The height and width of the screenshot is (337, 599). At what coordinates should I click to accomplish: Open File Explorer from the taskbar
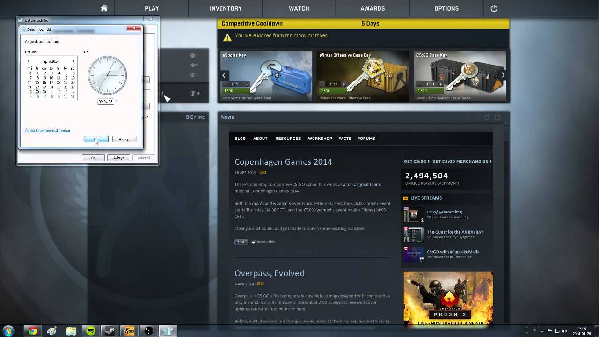tap(71, 331)
